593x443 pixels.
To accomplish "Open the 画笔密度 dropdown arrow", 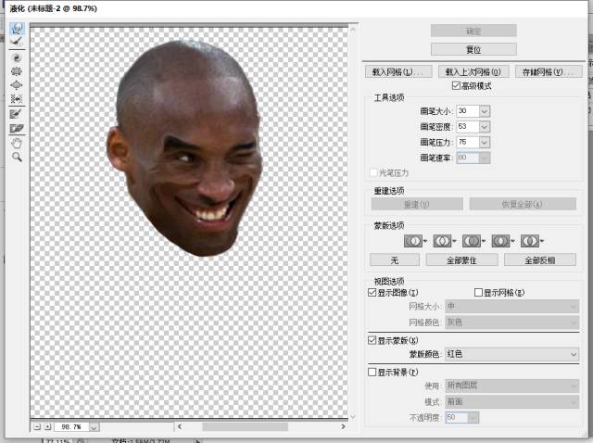I will [x=485, y=127].
